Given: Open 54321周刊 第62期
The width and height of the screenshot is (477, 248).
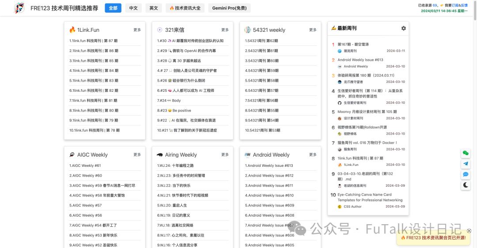Looking at the screenshot, I should point(261,41).
